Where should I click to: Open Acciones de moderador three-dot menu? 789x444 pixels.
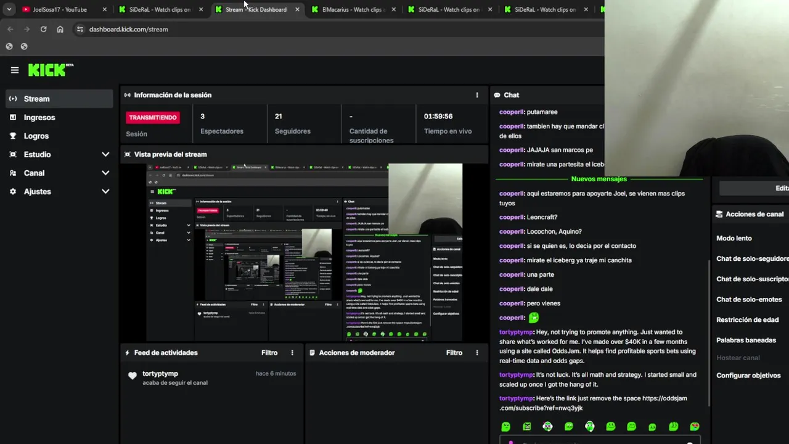pos(476,353)
